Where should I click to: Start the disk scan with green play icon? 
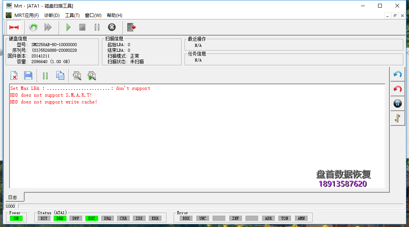(68, 27)
